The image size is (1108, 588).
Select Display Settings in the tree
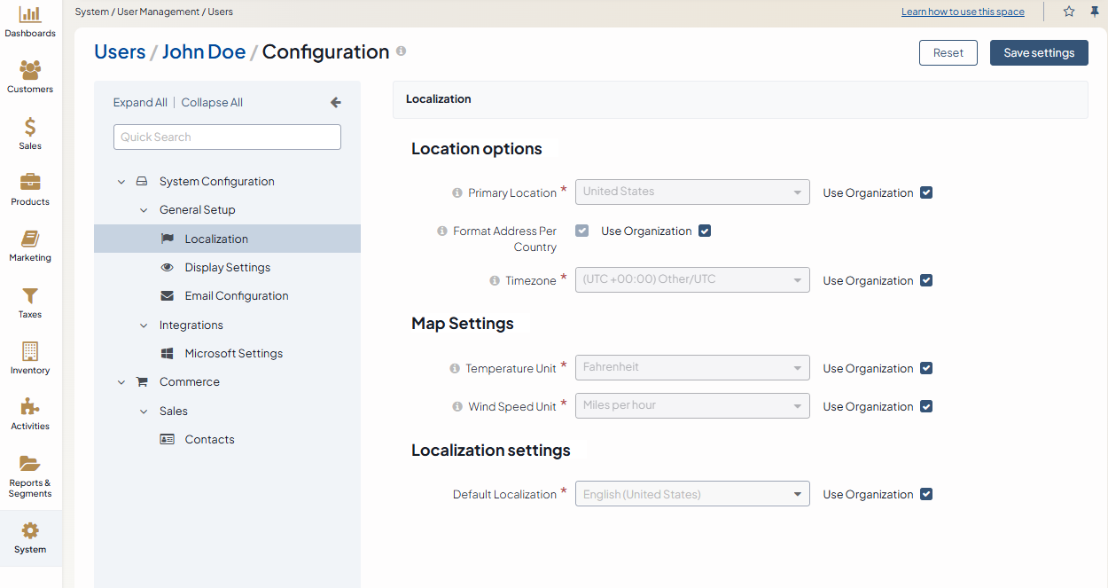pos(227,268)
